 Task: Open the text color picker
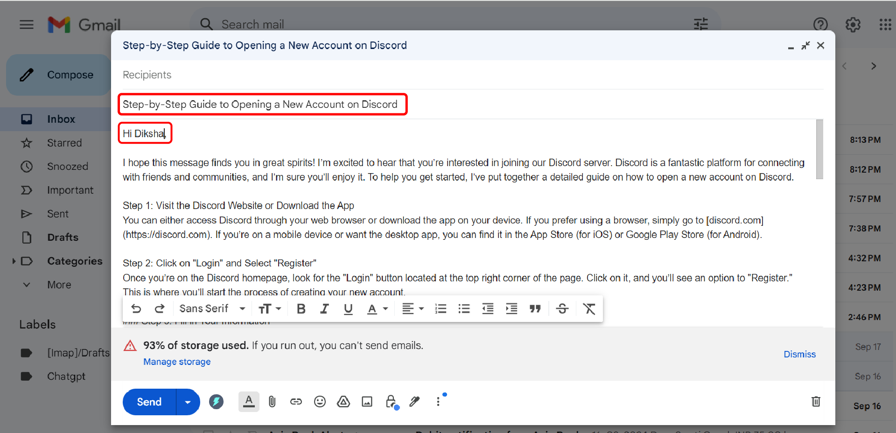point(377,309)
